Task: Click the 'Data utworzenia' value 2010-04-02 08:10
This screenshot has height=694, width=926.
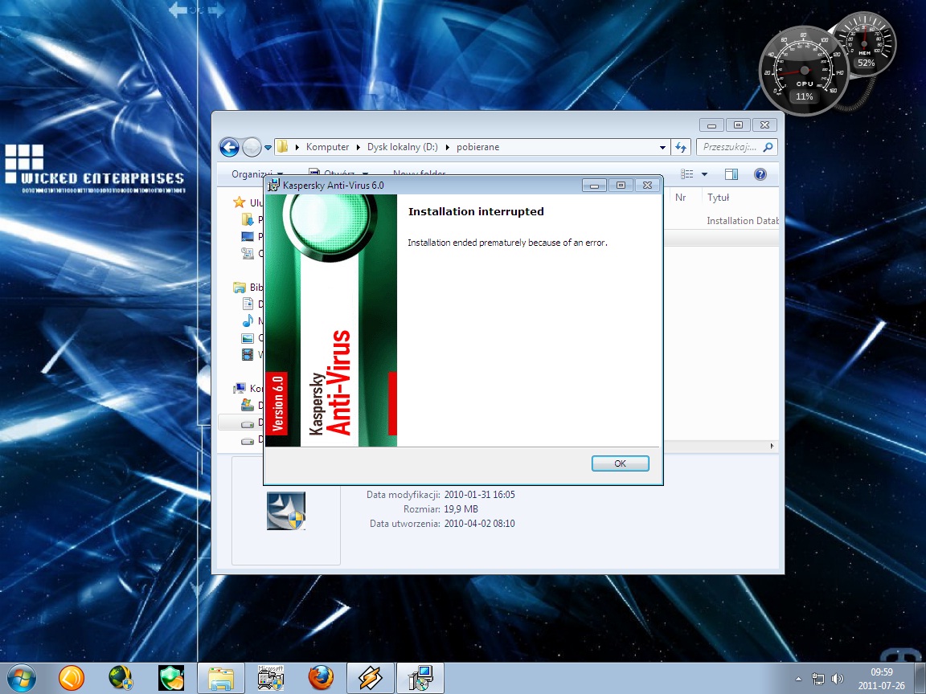Action: tap(480, 524)
